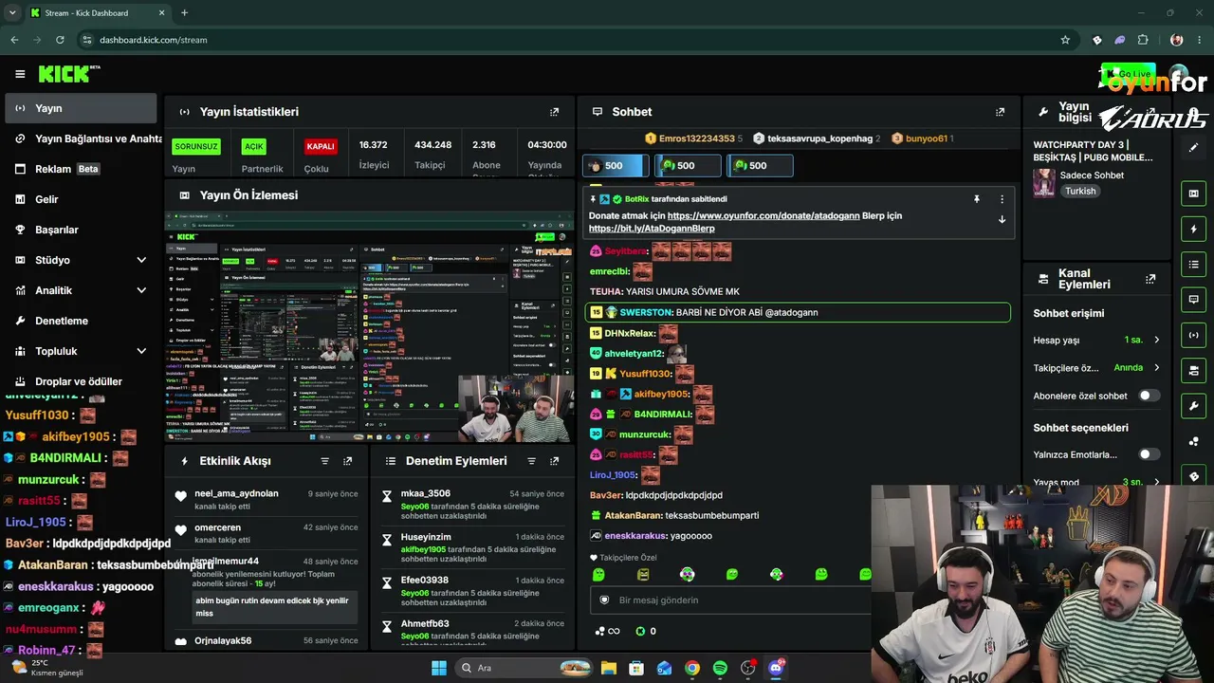The width and height of the screenshot is (1214, 683).
Task: Click the Bir mesaj gönderin input
Action: tap(730, 600)
